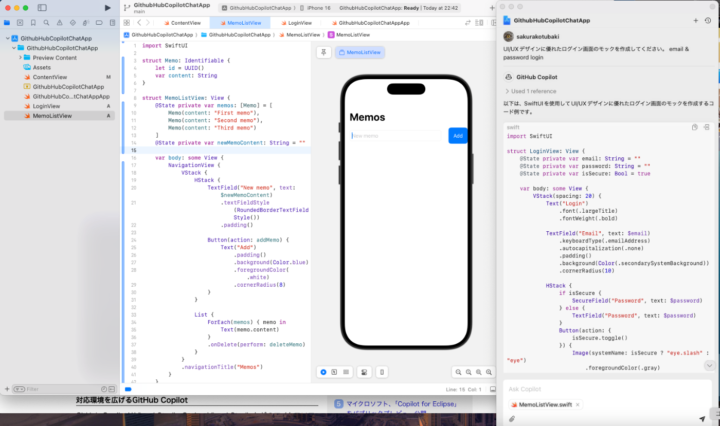Filter navigator by recent files

point(104,389)
